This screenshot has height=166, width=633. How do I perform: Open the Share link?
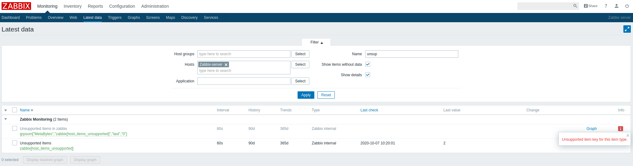(x=590, y=6)
